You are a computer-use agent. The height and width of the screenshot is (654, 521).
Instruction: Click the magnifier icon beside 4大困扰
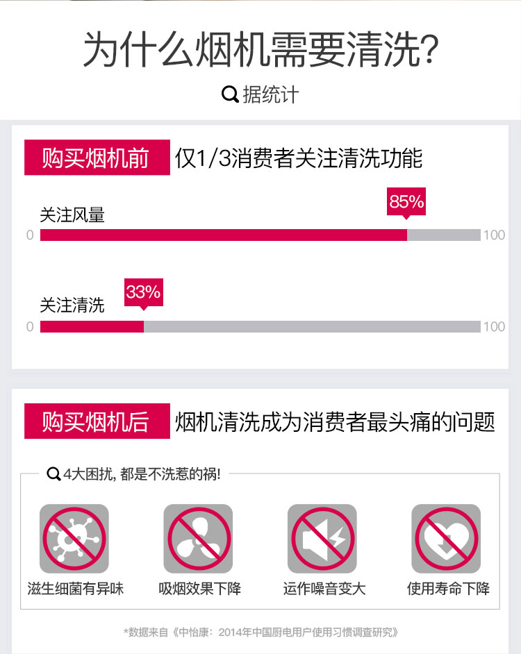click(x=53, y=474)
